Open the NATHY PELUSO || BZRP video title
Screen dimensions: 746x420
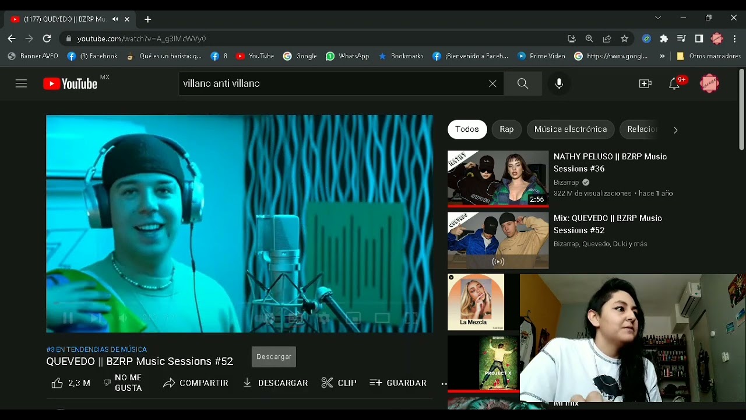pyautogui.click(x=610, y=163)
